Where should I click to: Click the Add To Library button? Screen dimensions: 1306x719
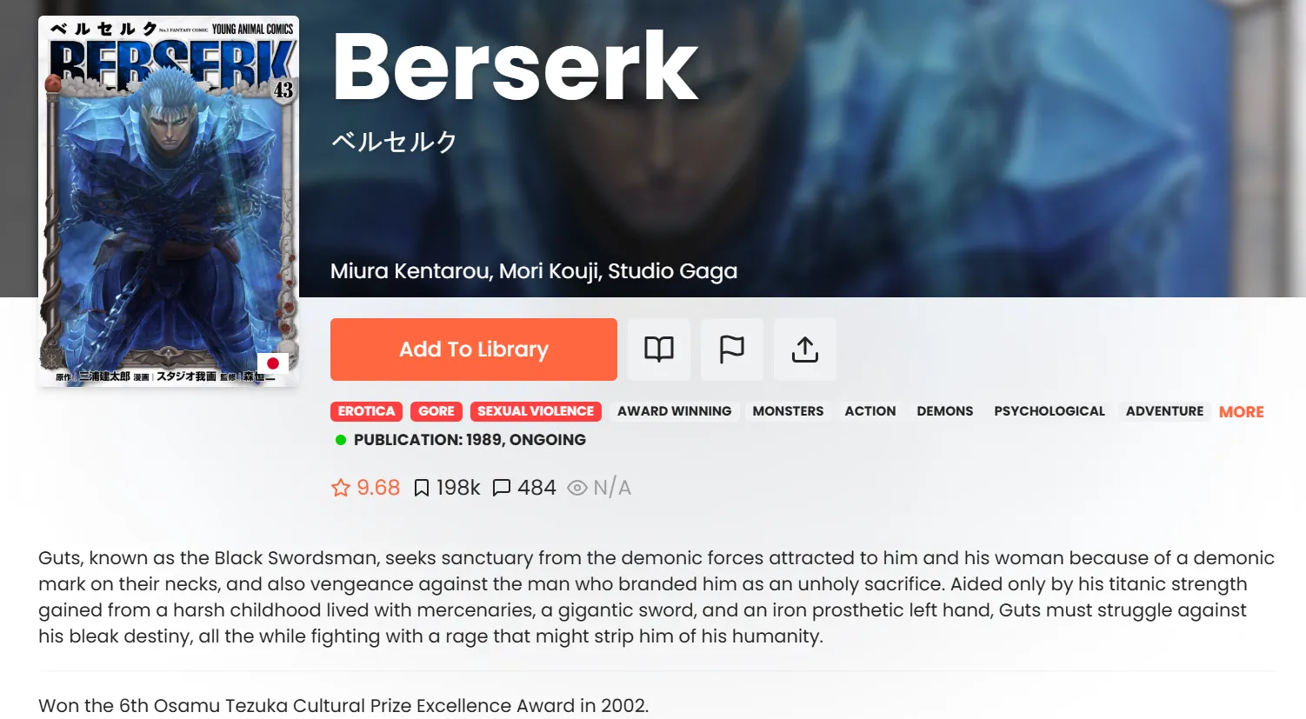pos(474,350)
